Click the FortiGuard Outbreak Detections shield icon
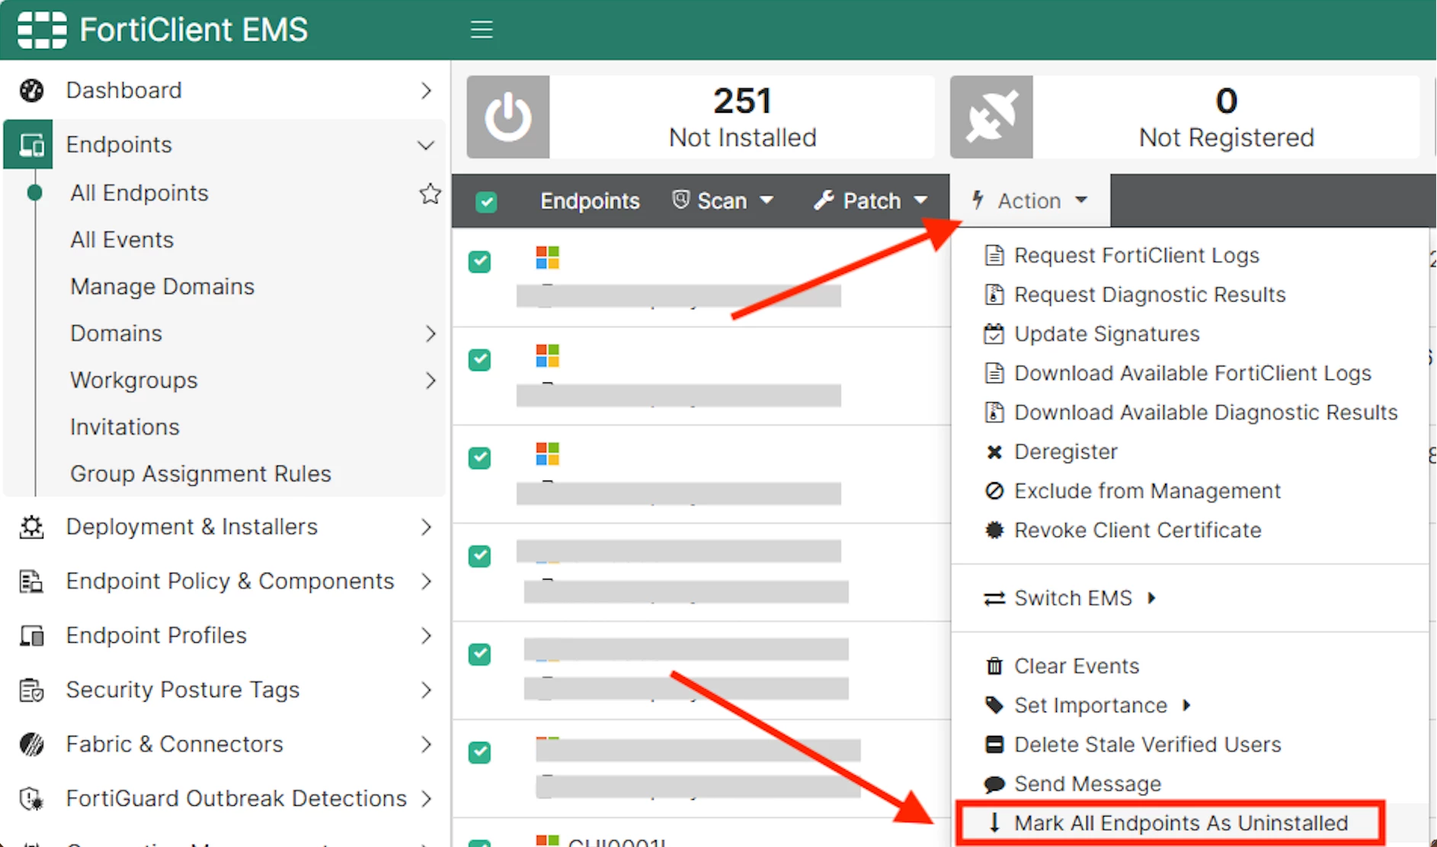This screenshot has height=847, width=1437. pyautogui.click(x=31, y=798)
